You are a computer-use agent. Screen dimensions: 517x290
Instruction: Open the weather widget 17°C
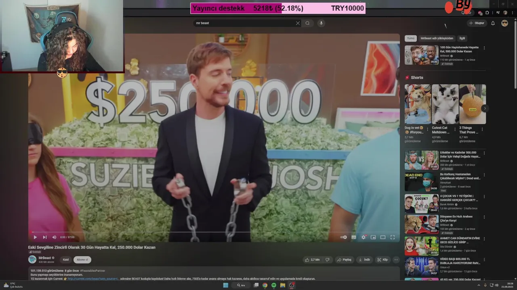point(13,285)
